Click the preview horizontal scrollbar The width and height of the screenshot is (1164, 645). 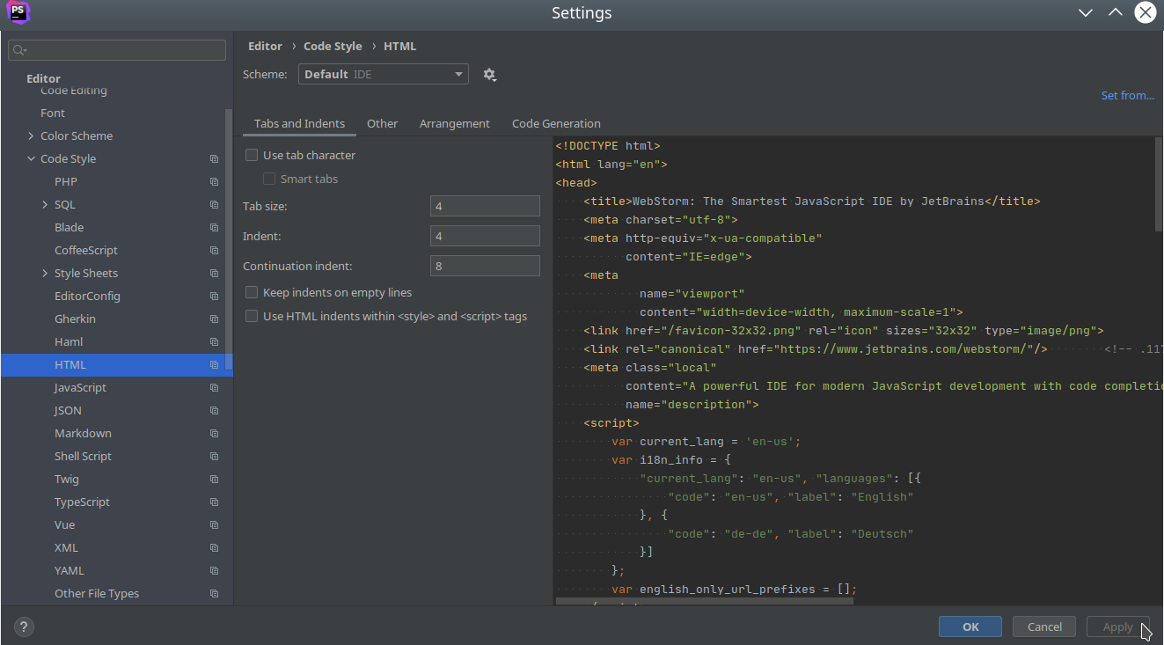point(704,602)
